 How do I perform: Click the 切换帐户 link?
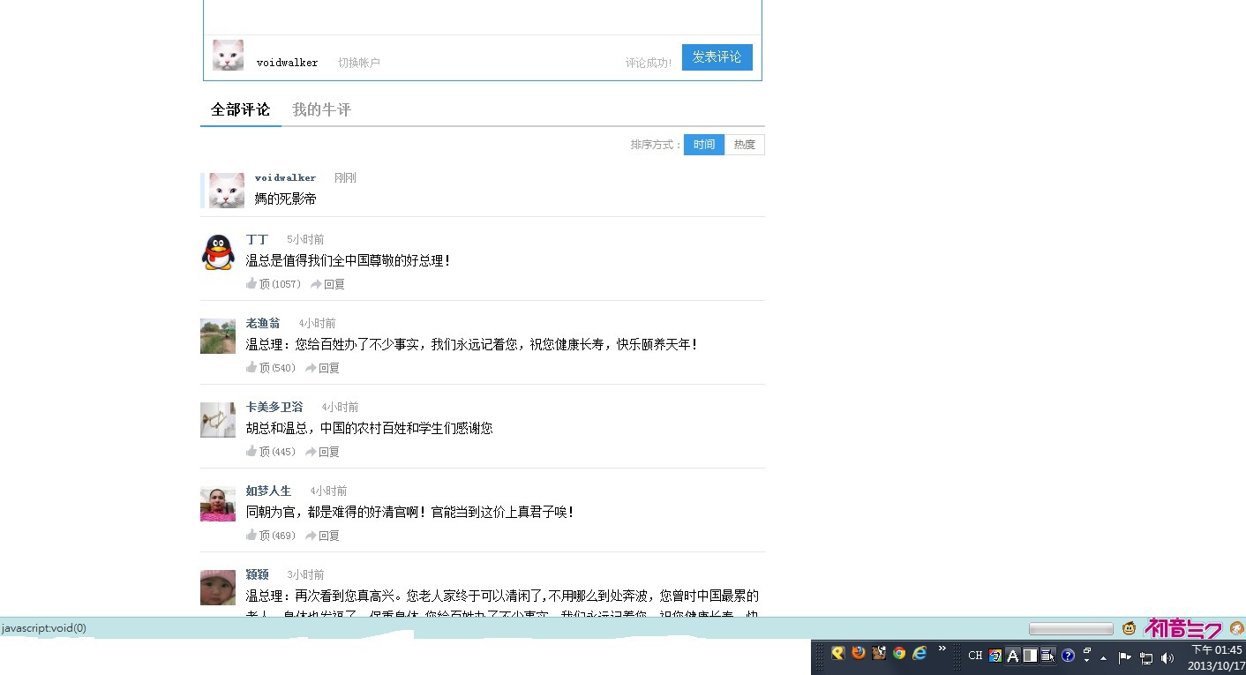[358, 63]
